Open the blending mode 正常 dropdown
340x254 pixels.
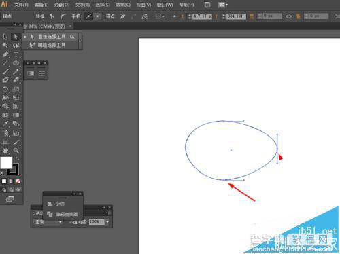(x=48, y=222)
